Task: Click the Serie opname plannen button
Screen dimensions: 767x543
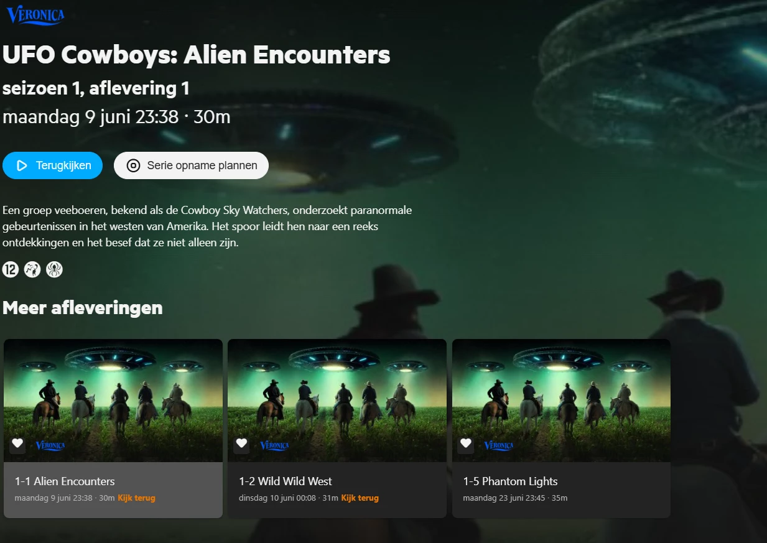Action: coord(191,165)
